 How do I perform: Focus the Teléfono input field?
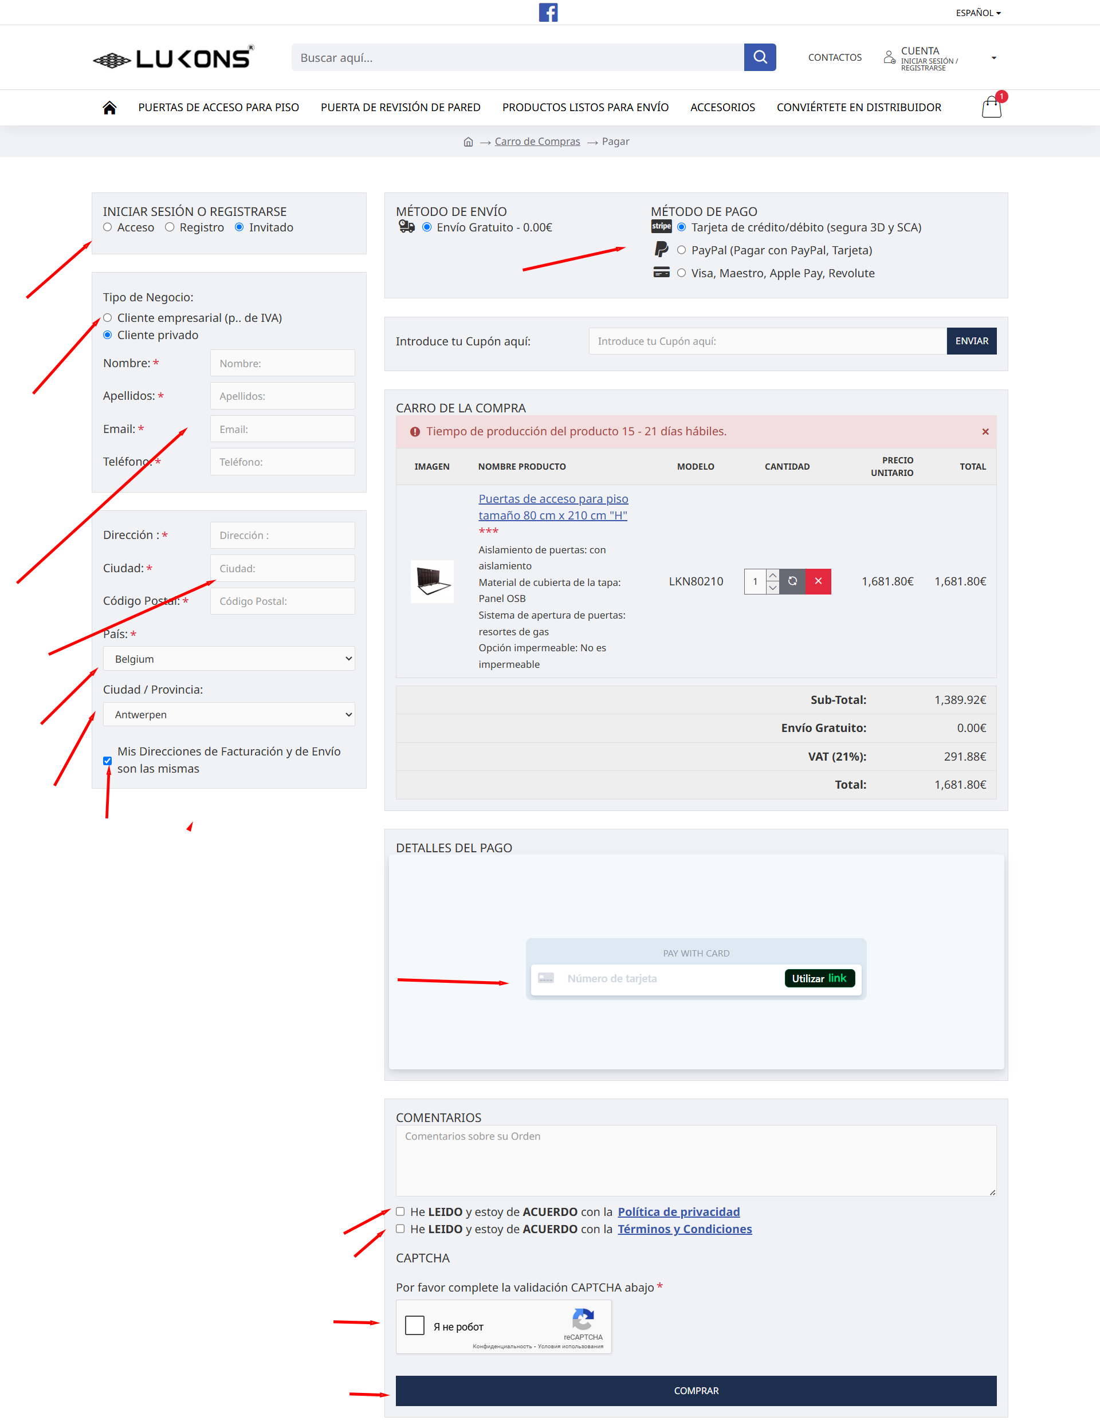coord(282,461)
